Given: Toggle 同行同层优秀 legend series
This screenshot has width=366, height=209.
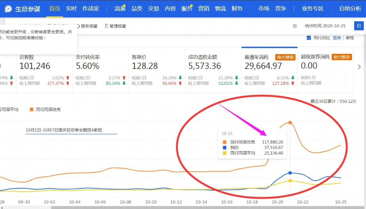Looking at the screenshot, I should tap(45, 109).
